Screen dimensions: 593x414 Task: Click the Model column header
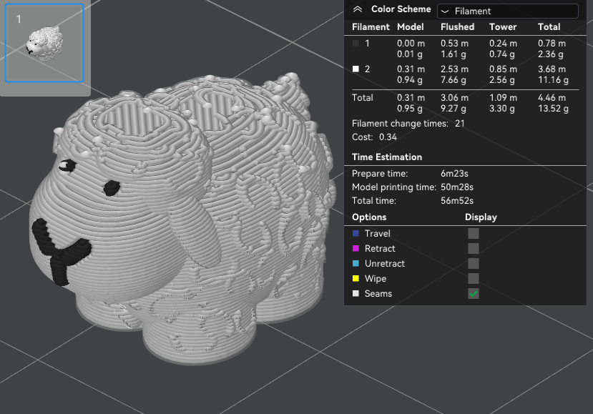411,27
